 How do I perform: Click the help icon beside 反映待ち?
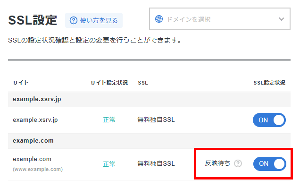tap(238, 163)
